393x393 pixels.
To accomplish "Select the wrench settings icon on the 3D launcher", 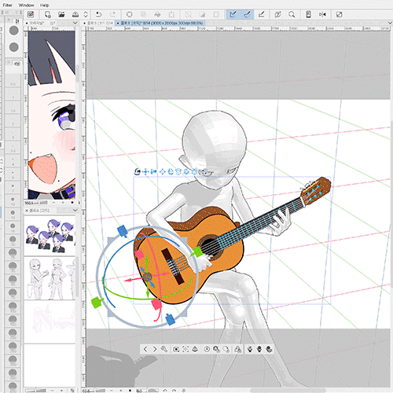I will (x=164, y=349).
